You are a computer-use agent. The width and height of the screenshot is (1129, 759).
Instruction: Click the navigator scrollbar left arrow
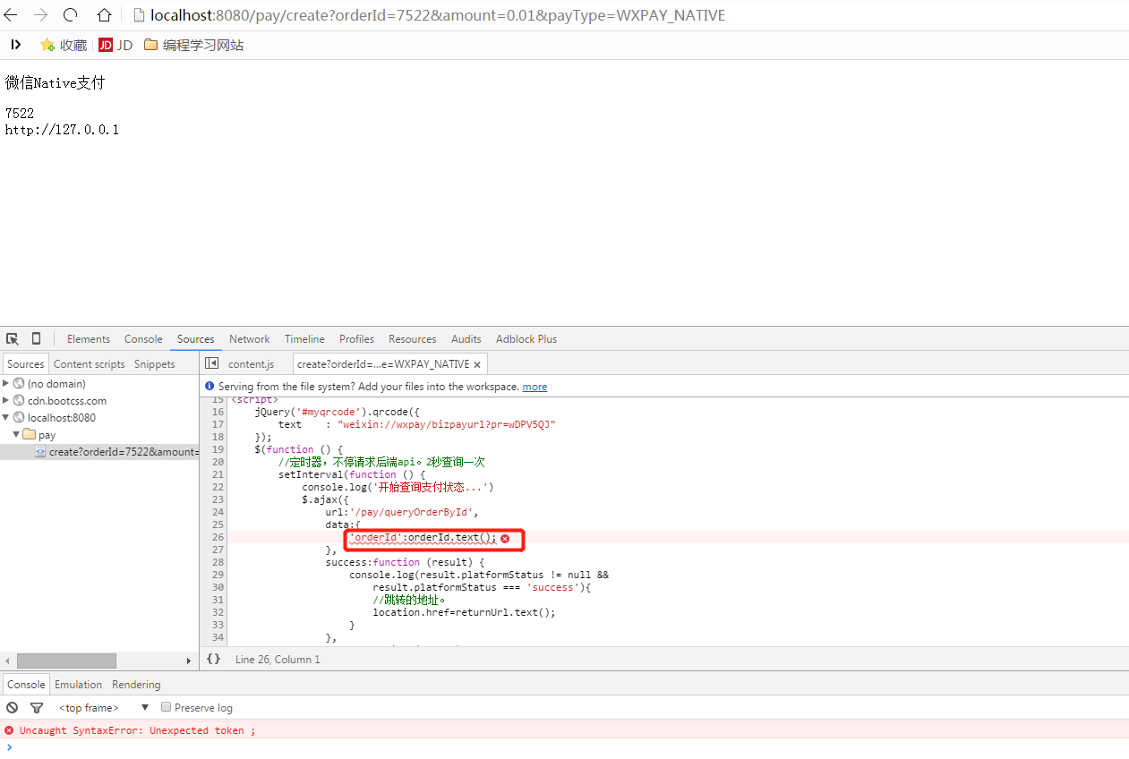pos(7,661)
